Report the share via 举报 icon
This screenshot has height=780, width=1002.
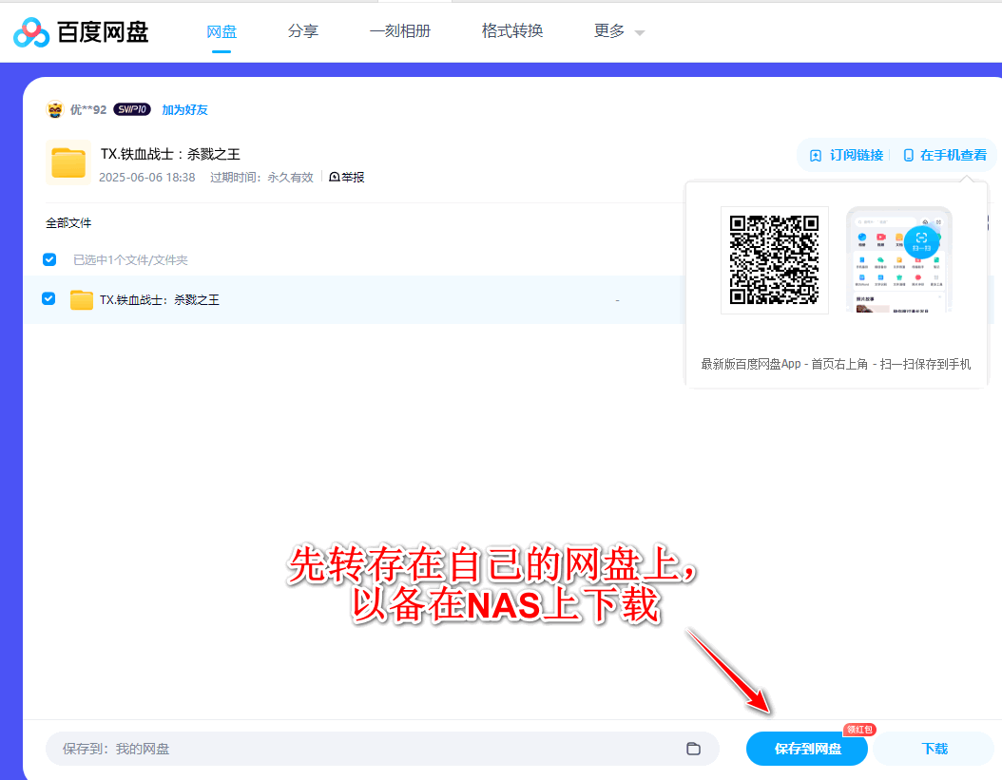[x=335, y=177]
